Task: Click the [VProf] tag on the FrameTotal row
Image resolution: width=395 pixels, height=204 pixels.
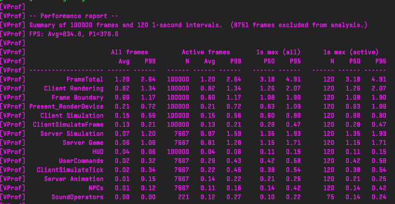Action: click(13, 79)
